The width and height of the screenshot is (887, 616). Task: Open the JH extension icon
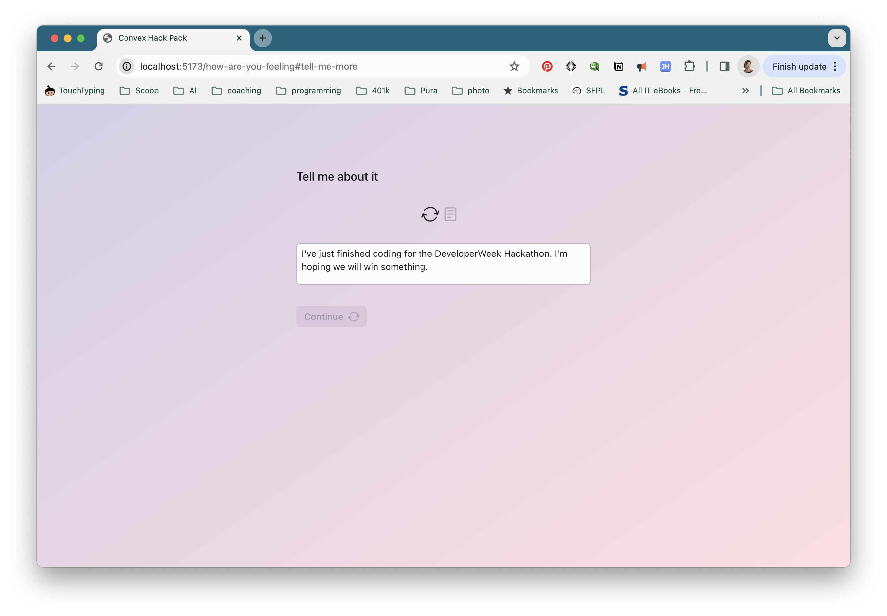(665, 66)
